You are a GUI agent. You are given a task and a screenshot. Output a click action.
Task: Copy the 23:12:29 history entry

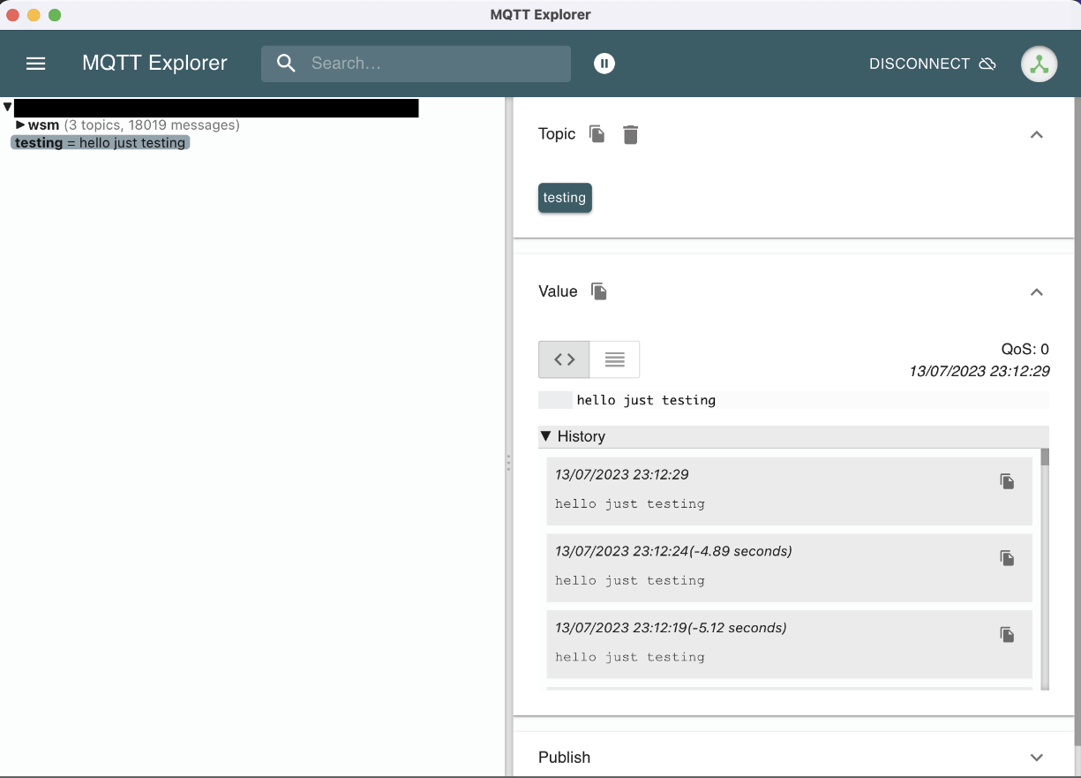[x=1007, y=480]
